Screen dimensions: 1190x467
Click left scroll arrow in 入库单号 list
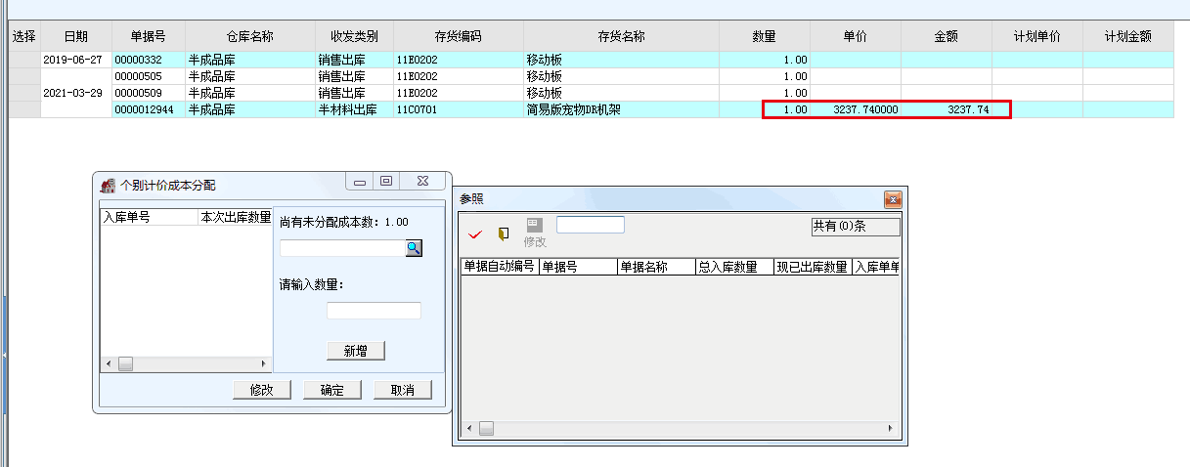click(108, 364)
